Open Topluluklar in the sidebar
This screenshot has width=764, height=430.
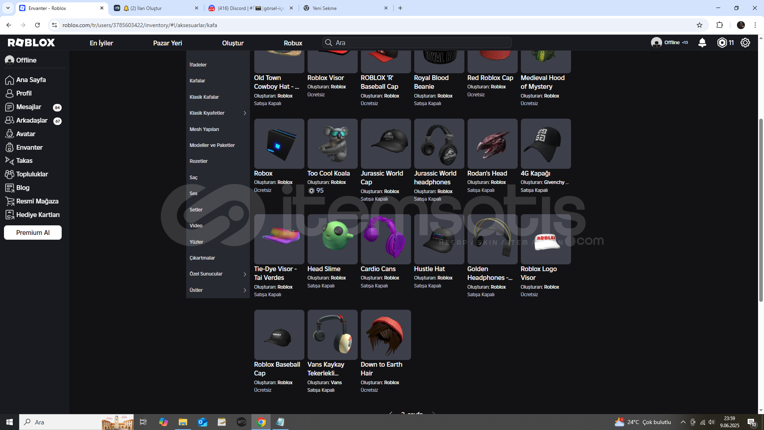(32, 174)
